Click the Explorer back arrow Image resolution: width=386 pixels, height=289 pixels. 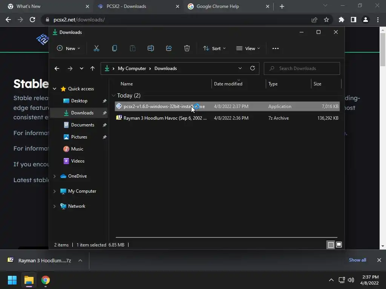57,68
